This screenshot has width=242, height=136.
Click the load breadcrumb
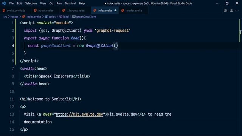coord(66,17)
